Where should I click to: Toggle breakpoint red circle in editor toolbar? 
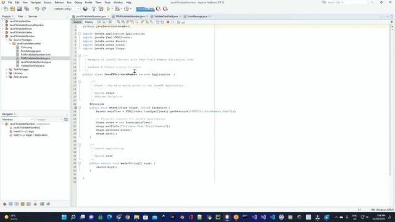point(168,22)
